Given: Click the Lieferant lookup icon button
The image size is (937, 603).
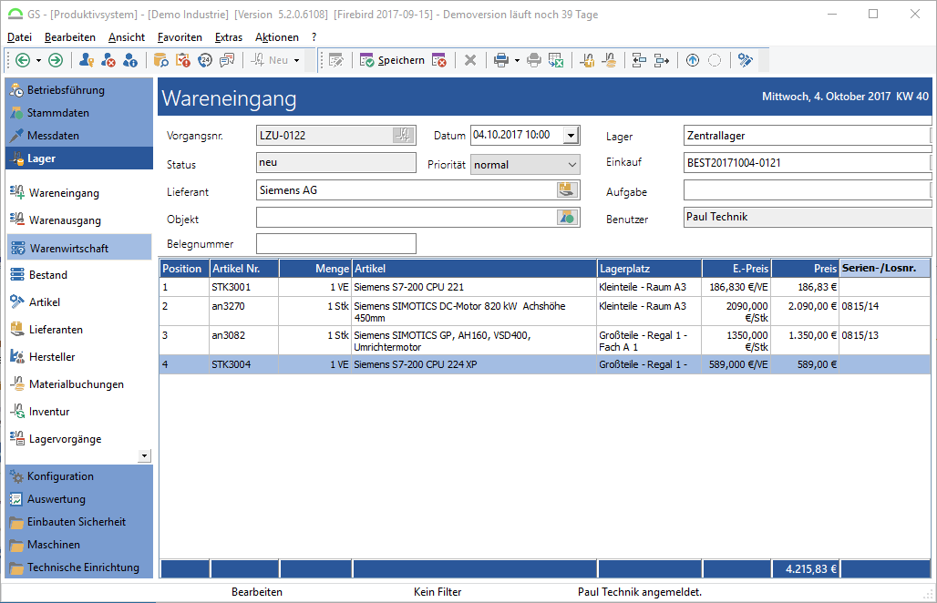Looking at the screenshot, I should click(x=567, y=190).
